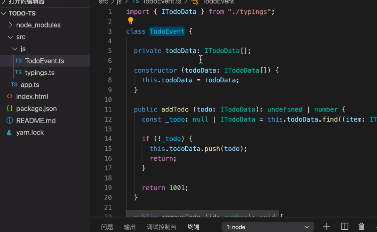Image resolution: width=377 pixels, height=232 pixels.
Task: Click line number 15 in the editor
Action: coord(108,149)
